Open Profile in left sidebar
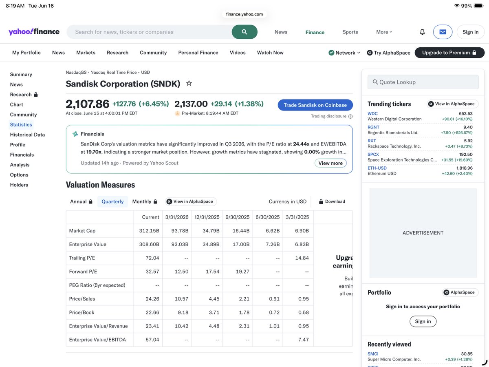 click(x=18, y=145)
